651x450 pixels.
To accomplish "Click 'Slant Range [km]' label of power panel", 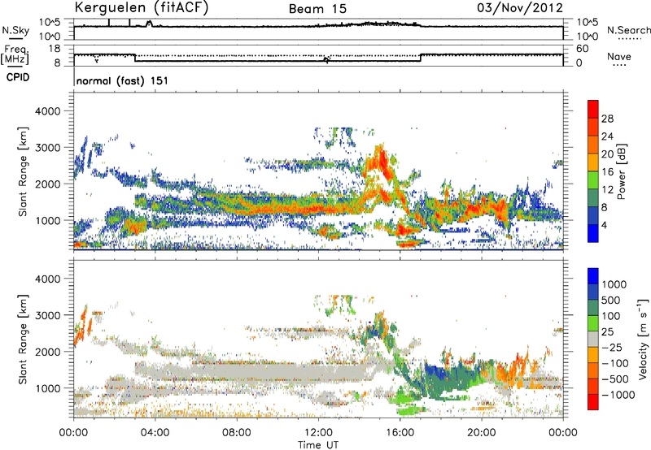I will (x=23, y=171).
